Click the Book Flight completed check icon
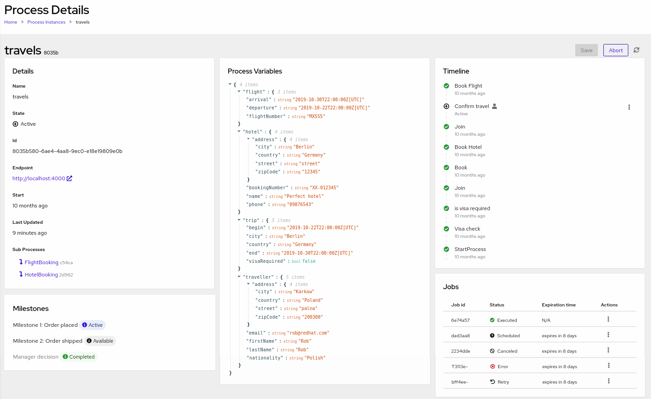 point(446,86)
